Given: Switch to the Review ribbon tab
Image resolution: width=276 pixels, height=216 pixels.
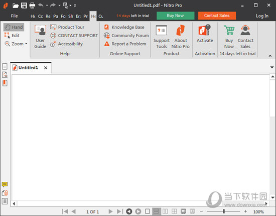Looking at the screenshot, I should pos(48,16).
